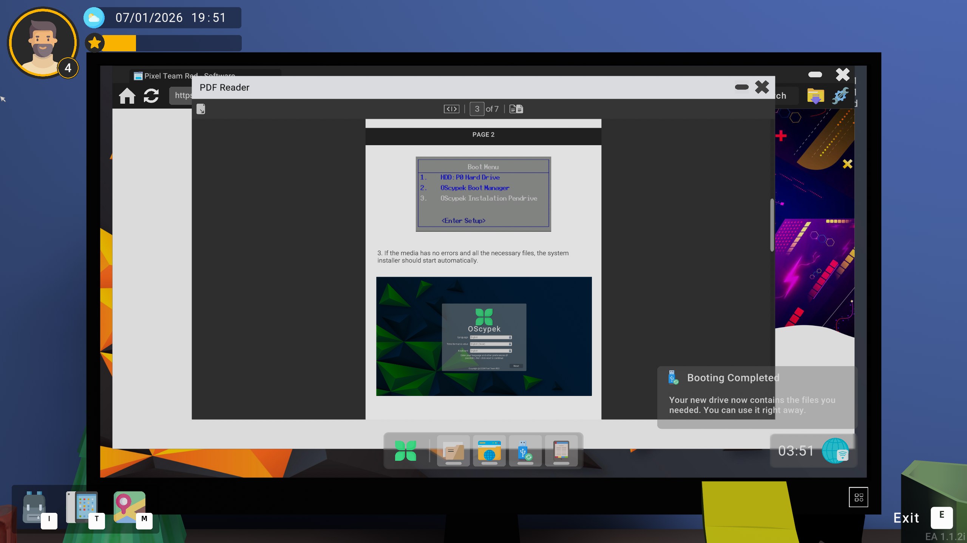The image size is (967, 543).
Task: Click the browser plugin connector icon
Action: [x=840, y=96]
